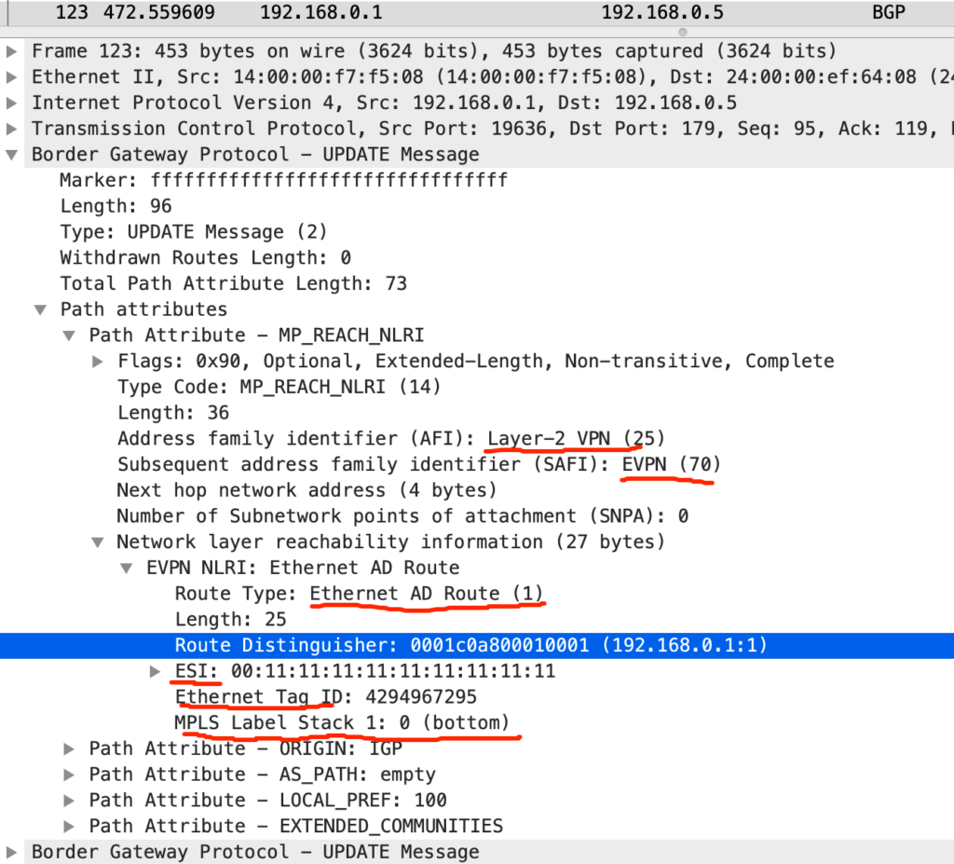Expand Path Attribute ORIGIN: IGP
Viewport: 954px width, 864px height.
(70, 748)
